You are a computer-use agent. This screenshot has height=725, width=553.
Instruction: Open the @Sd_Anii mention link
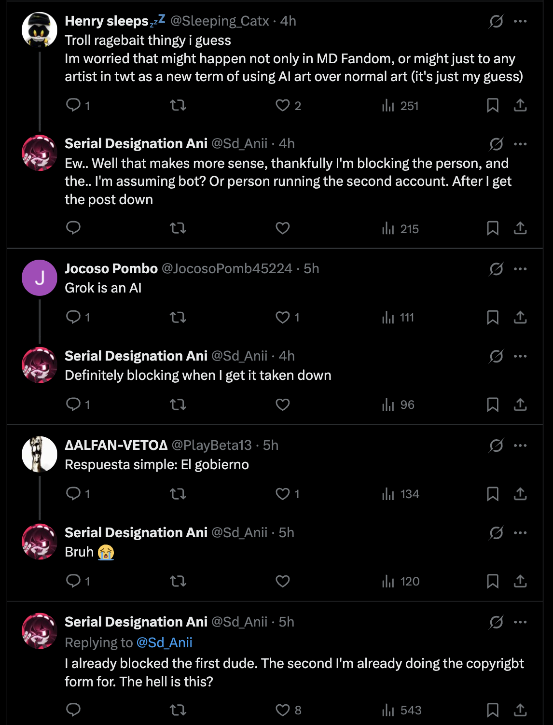pos(164,642)
